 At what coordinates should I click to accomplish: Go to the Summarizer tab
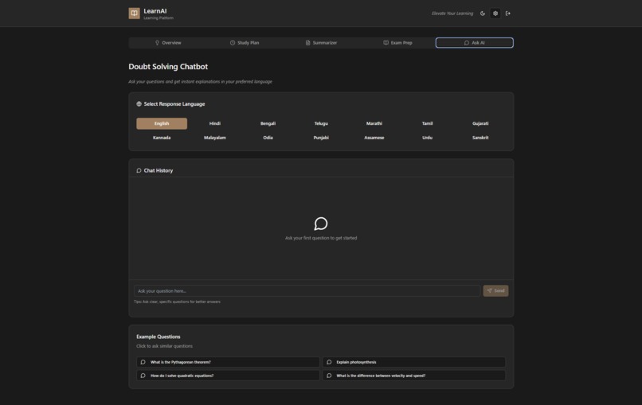[x=321, y=42]
